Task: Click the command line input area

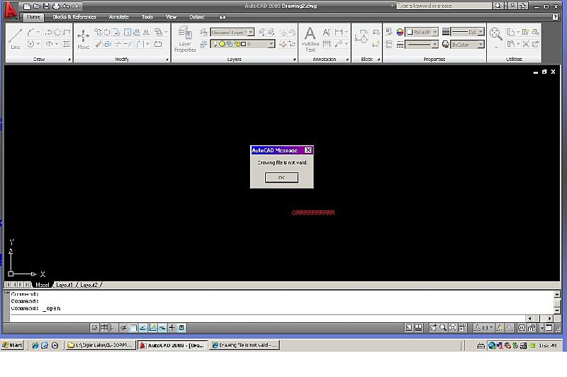Action: tap(268, 317)
